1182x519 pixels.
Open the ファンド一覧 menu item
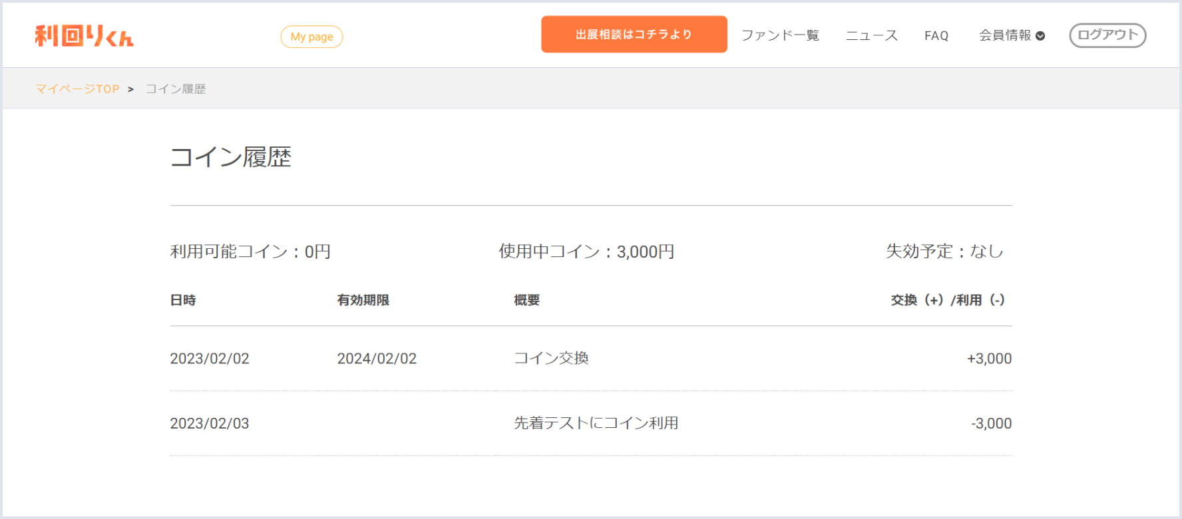(780, 35)
